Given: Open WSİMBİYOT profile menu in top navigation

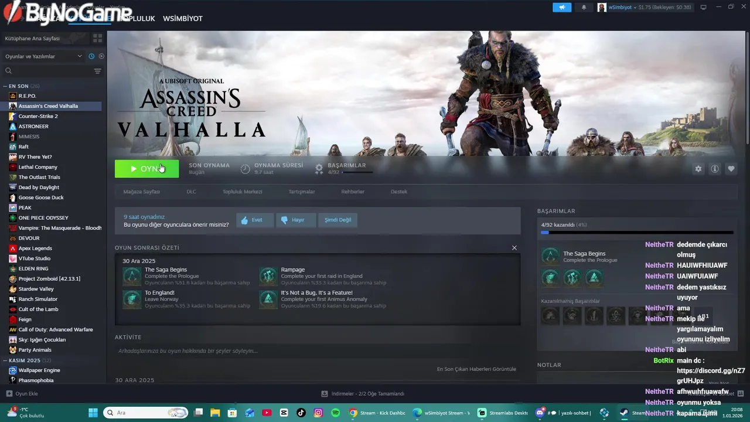Looking at the screenshot, I should [183, 19].
